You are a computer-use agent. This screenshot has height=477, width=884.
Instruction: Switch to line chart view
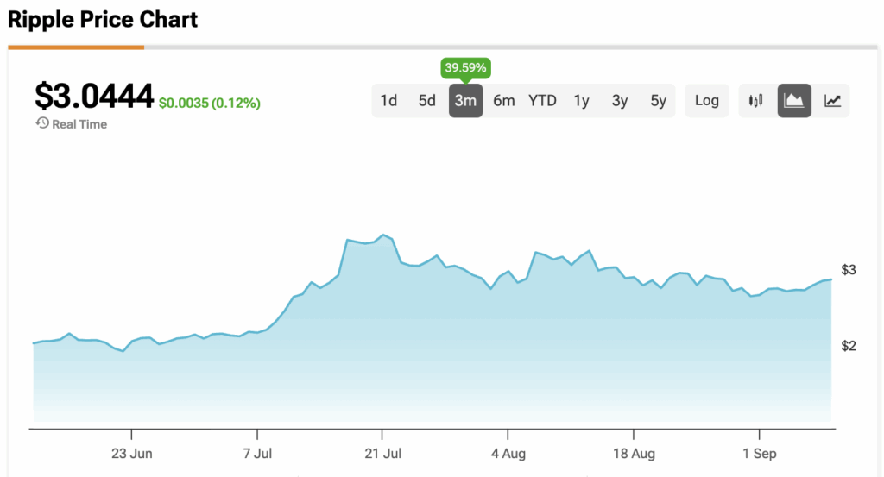tap(832, 101)
